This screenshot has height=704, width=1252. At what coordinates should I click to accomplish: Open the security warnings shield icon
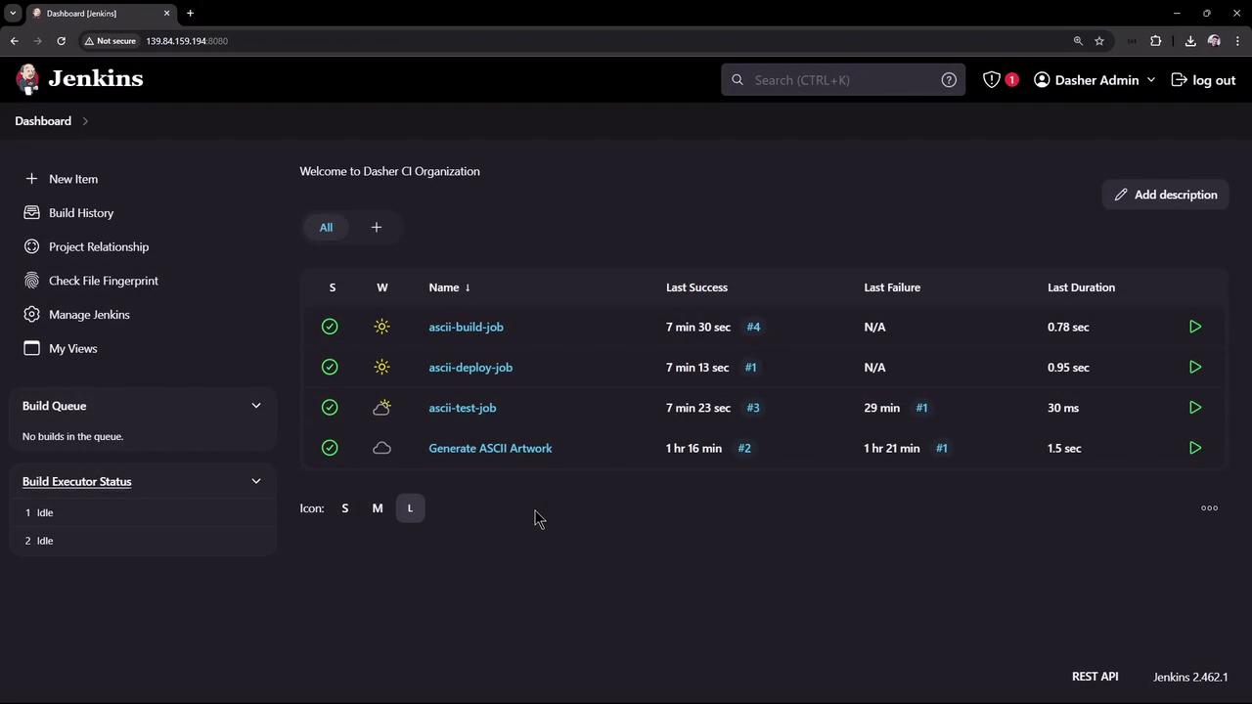(x=992, y=80)
